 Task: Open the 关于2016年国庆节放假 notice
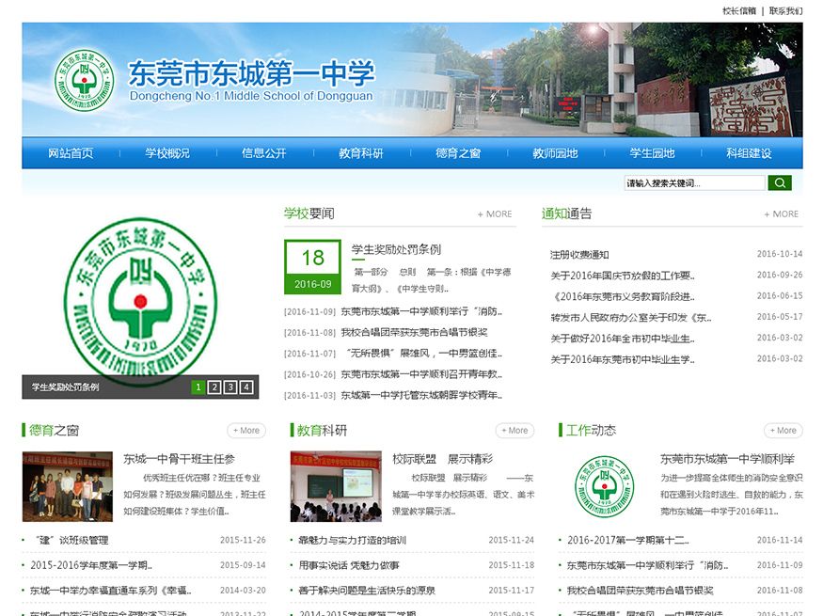pyautogui.click(x=623, y=276)
